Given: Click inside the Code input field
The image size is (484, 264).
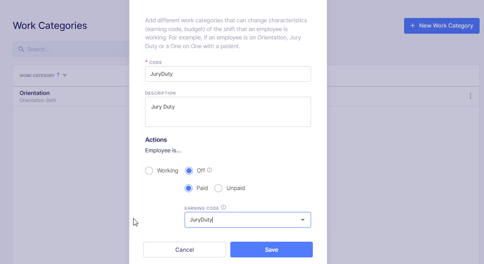Looking at the screenshot, I should click(228, 74).
